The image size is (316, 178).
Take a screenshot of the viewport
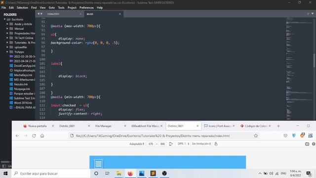(x=307, y=144)
